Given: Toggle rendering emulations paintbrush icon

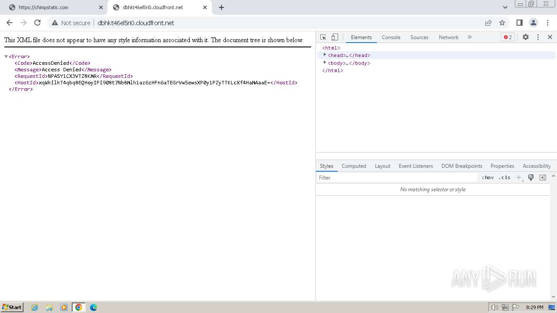Looking at the screenshot, I should [531, 177].
